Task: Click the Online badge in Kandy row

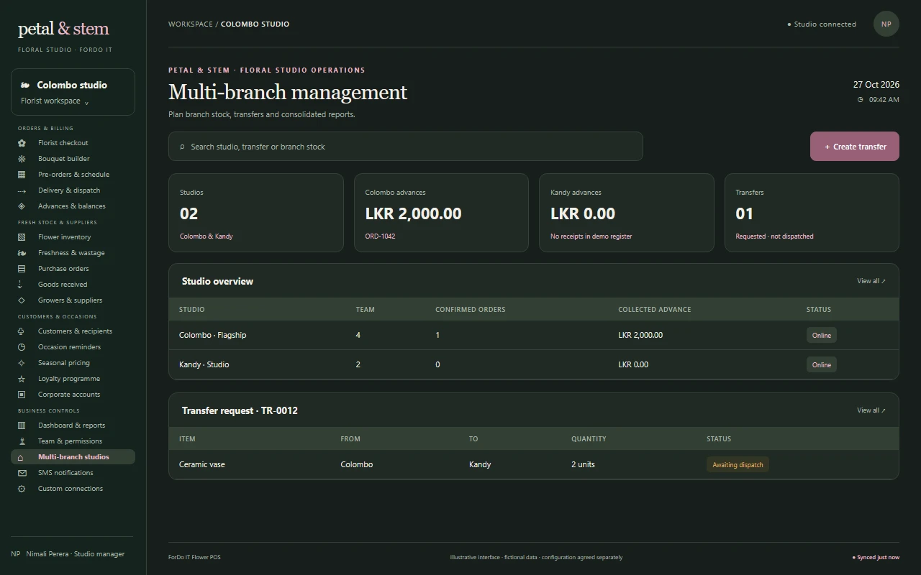Action: 821,364
